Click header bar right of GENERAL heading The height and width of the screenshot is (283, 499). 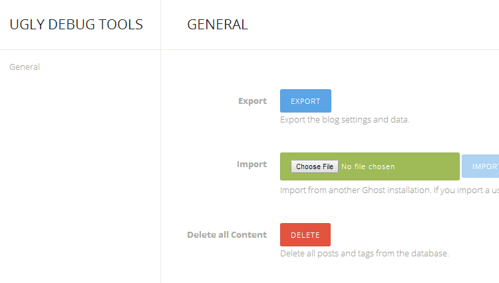coord(373,25)
